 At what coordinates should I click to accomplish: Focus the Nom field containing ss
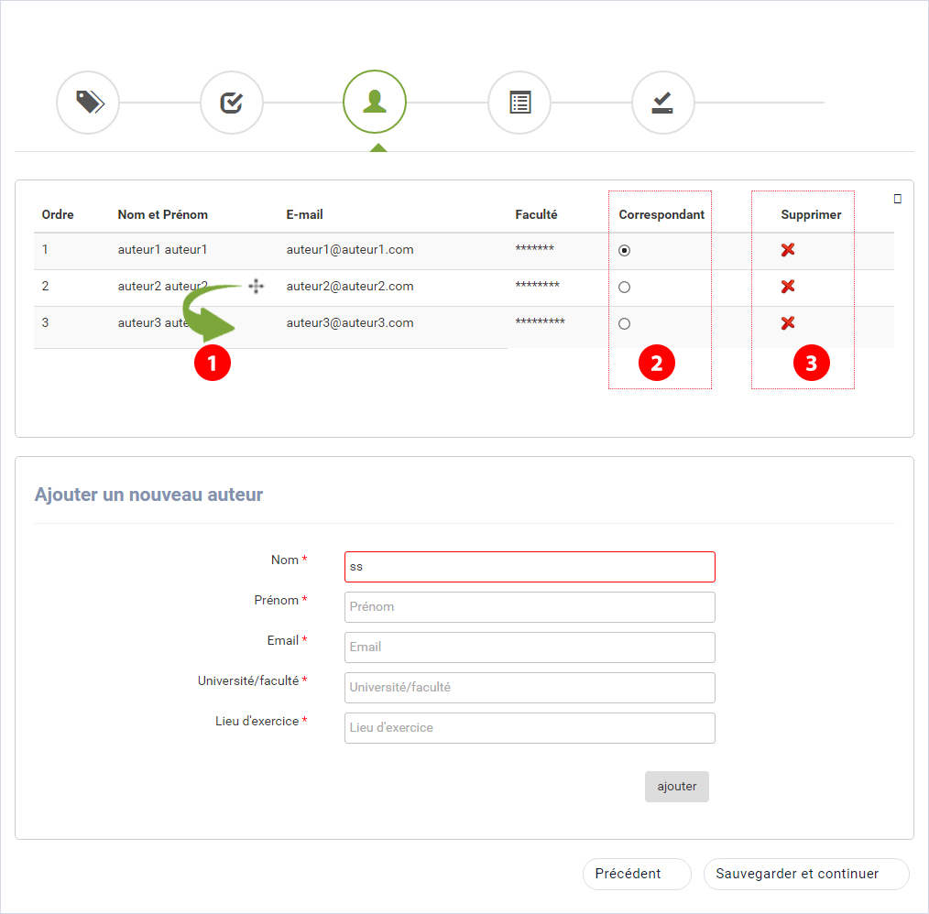[530, 567]
